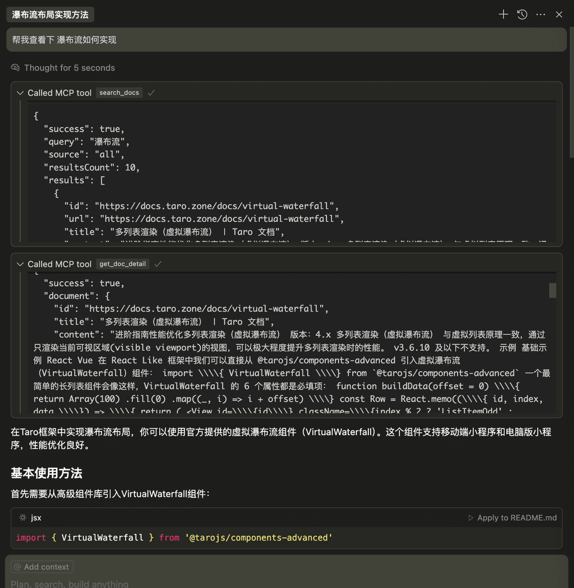Click the jsx language icon
This screenshot has height=588, width=574.
[22, 518]
